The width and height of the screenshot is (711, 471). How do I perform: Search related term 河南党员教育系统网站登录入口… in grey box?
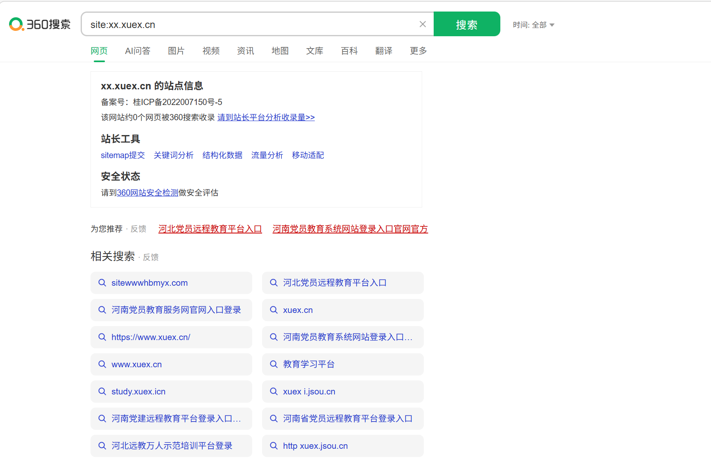[343, 337]
